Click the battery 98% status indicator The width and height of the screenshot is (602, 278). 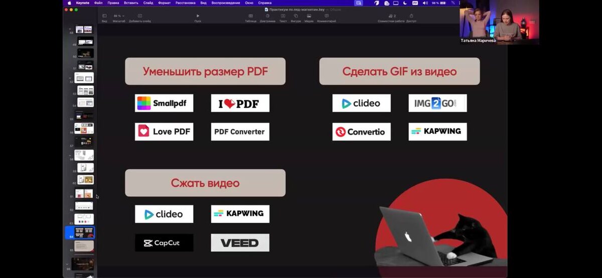point(438,3)
